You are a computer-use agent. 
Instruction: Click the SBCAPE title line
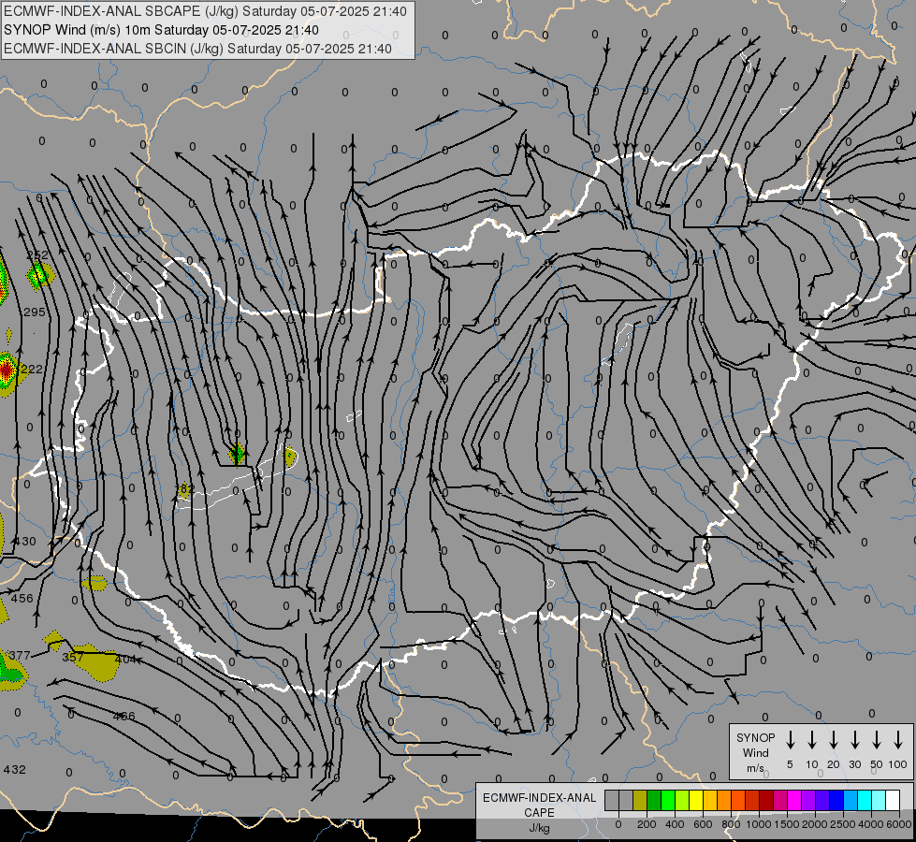click(205, 11)
